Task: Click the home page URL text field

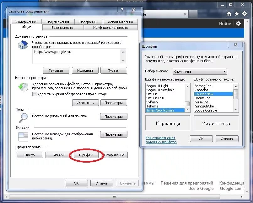Action: 77,56
